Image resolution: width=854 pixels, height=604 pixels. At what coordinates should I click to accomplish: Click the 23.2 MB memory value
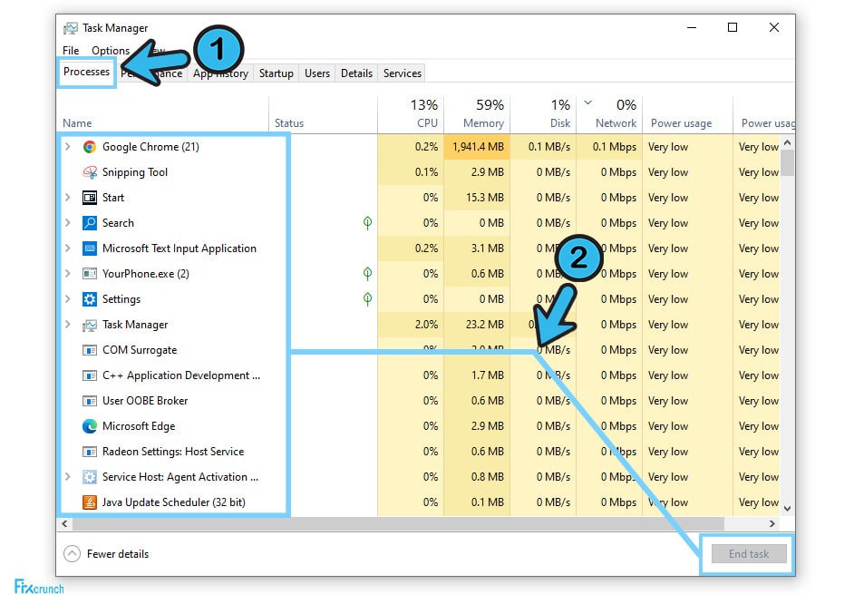click(485, 325)
